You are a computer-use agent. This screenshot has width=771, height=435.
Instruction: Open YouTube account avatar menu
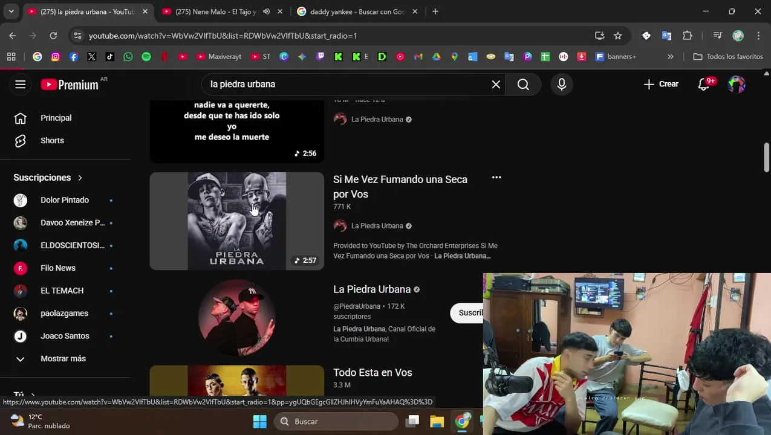click(x=737, y=84)
